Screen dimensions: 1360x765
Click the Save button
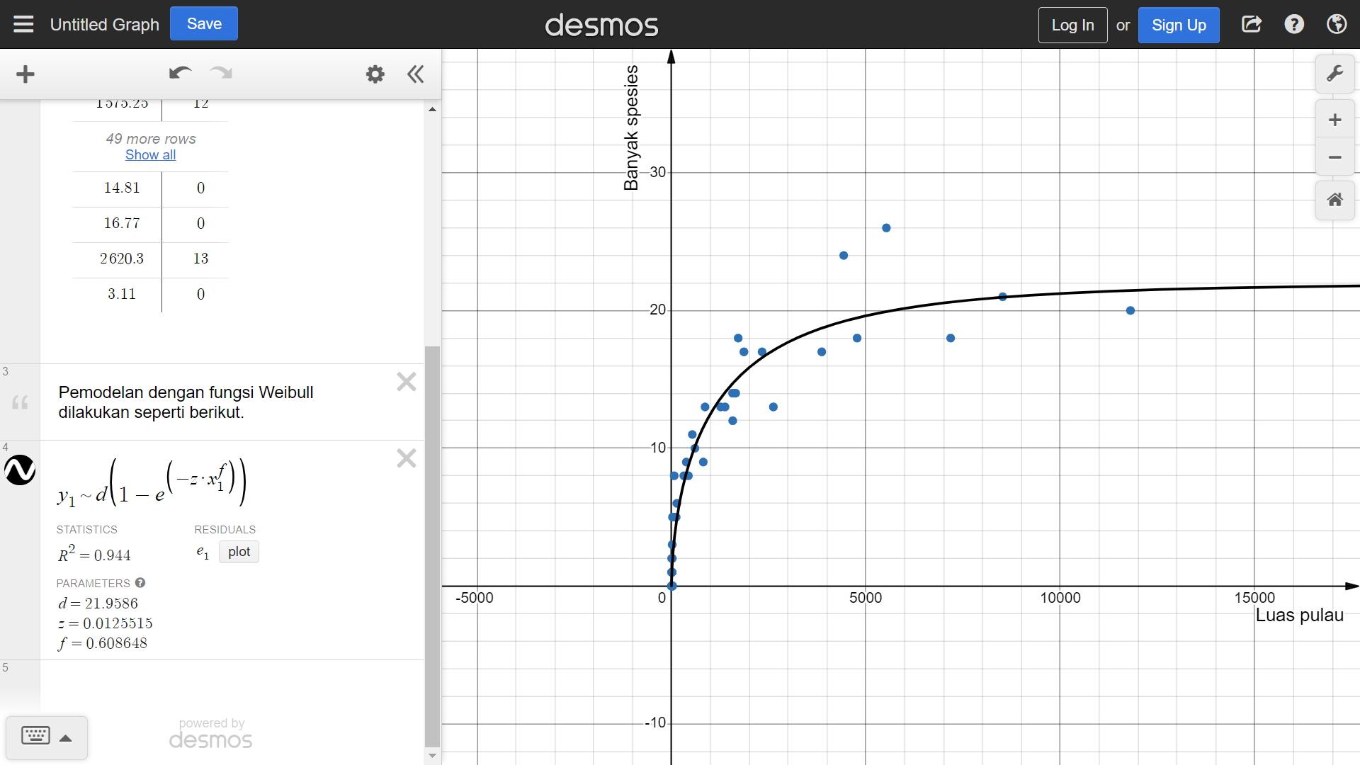coord(204,24)
